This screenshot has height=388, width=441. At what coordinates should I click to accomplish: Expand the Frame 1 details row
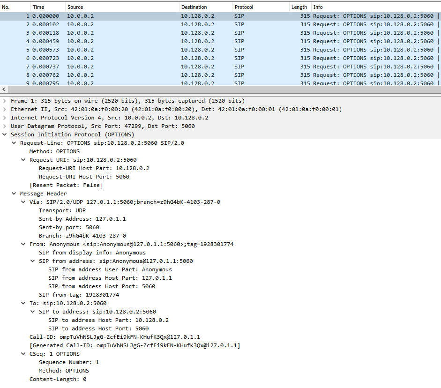click(5, 101)
